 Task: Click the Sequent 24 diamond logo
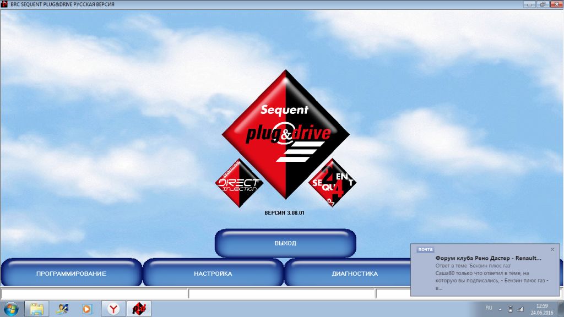click(x=332, y=183)
